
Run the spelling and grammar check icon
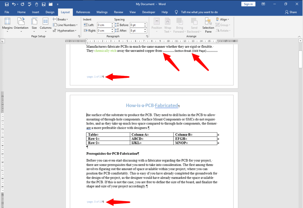(x=30, y=4)
